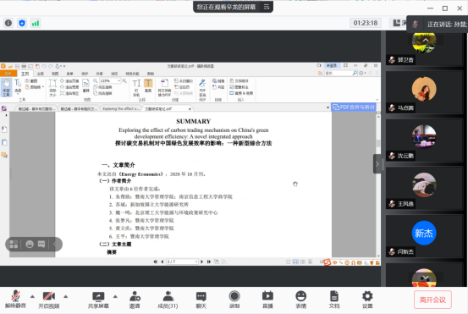468x314 pixels.
Task: Collapse the participant panel side arrow
Action: (x=377, y=164)
